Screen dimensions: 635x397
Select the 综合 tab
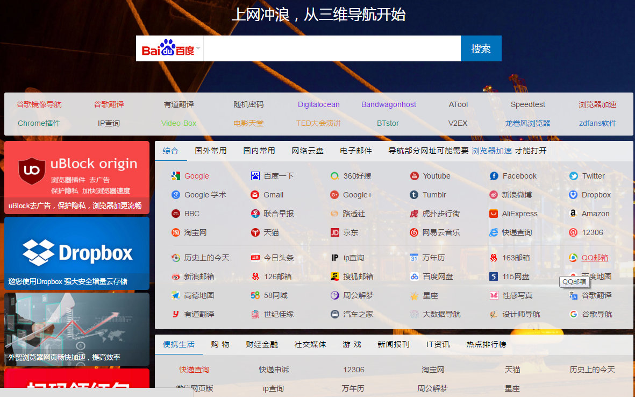coord(170,151)
